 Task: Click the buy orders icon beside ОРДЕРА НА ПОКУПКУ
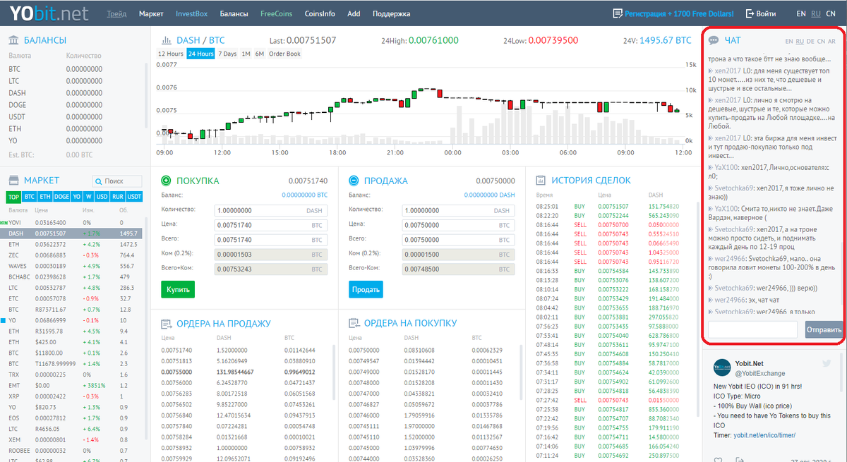(354, 324)
